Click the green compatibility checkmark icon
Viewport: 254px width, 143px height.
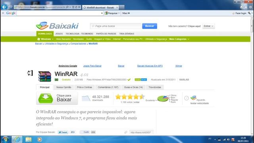pos(129,79)
